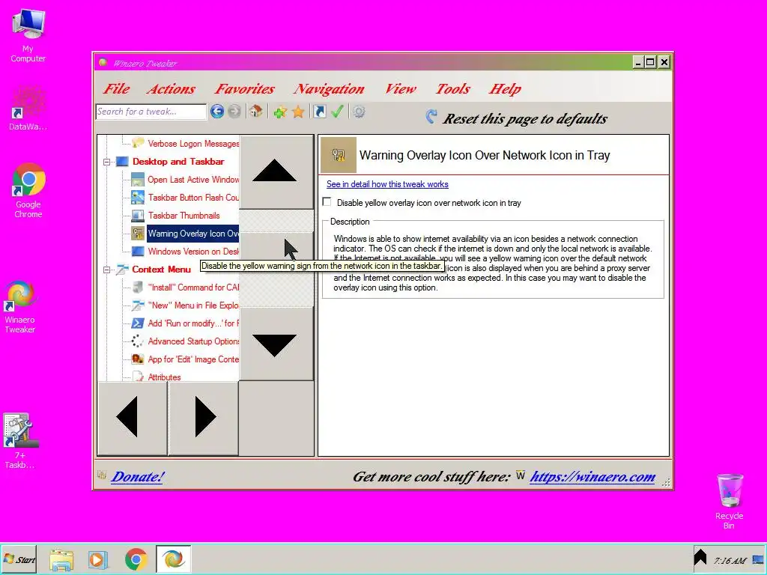Viewport: 767px width, 575px height.
Task: Click the blue reset arrow icon
Action: click(431, 116)
